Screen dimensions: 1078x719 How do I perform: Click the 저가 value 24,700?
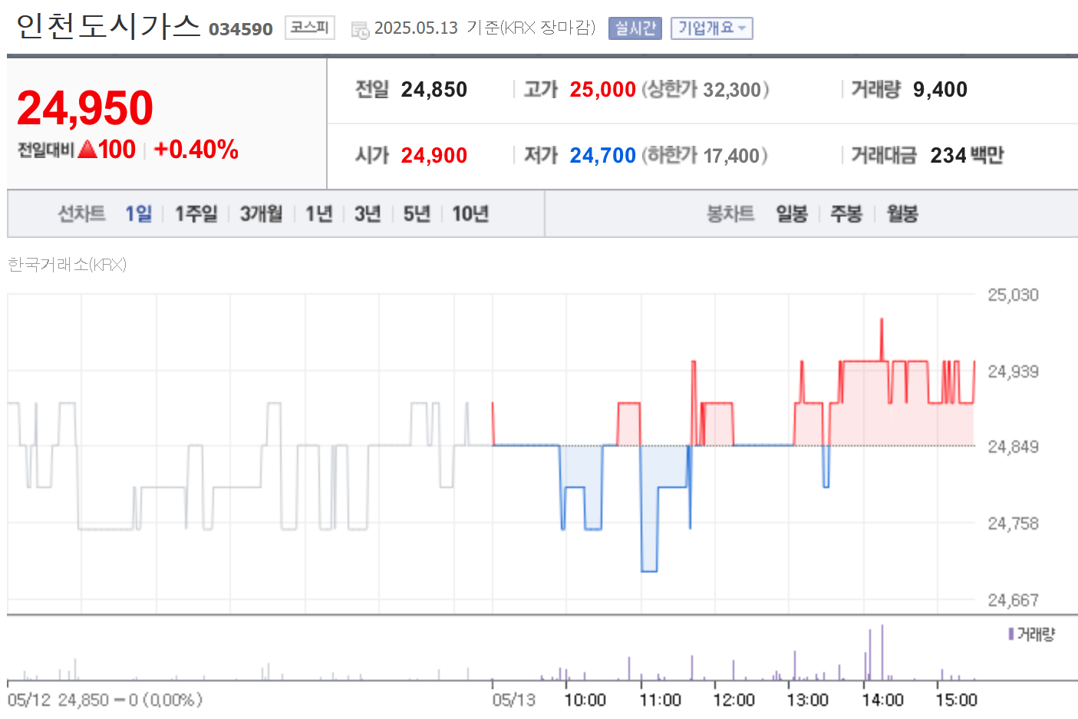click(x=603, y=156)
